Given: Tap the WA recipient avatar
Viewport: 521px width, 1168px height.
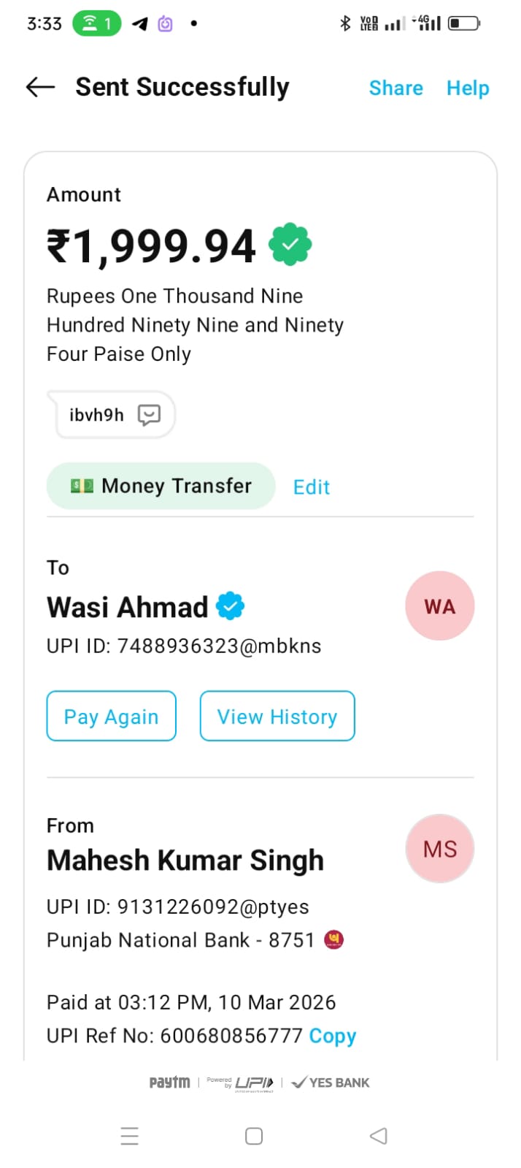Looking at the screenshot, I should coord(439,606).
